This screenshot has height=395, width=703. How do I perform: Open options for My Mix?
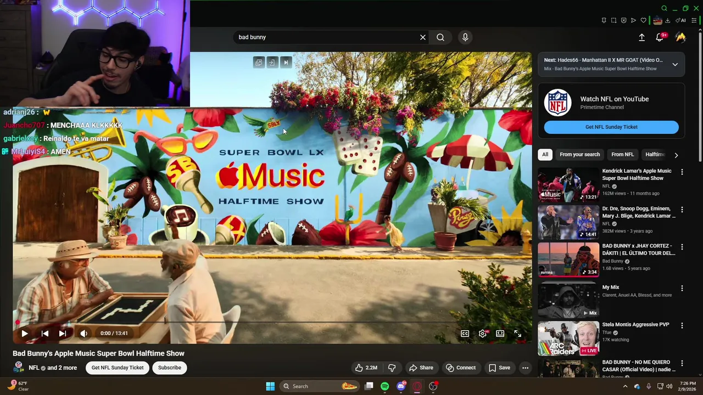click(x=682, y=288)
